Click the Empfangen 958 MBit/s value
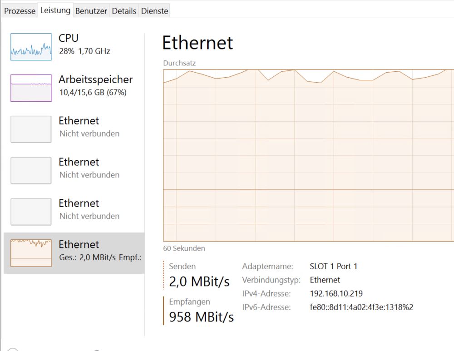 coord(201,316)
